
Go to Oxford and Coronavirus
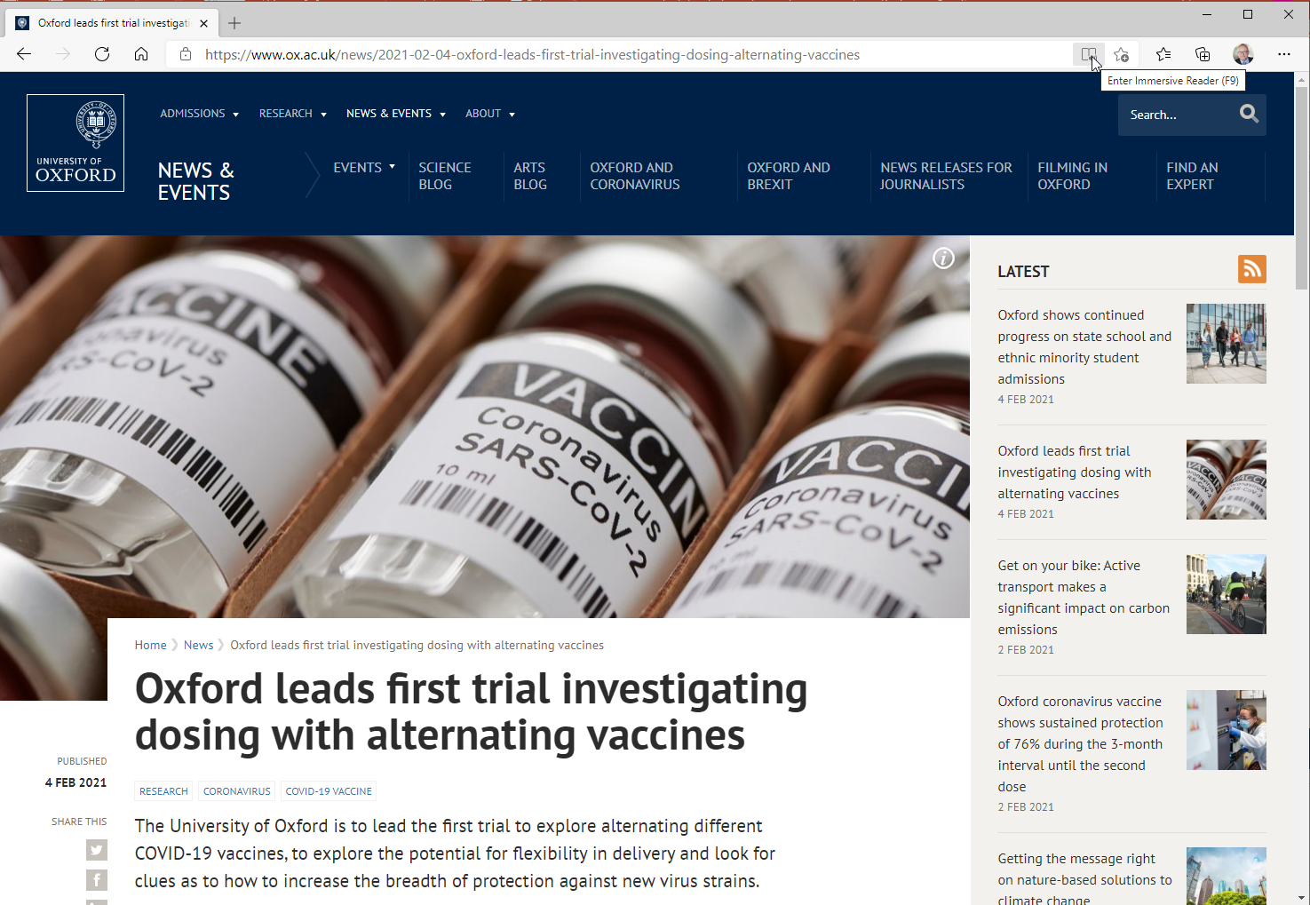pos(635,176)
